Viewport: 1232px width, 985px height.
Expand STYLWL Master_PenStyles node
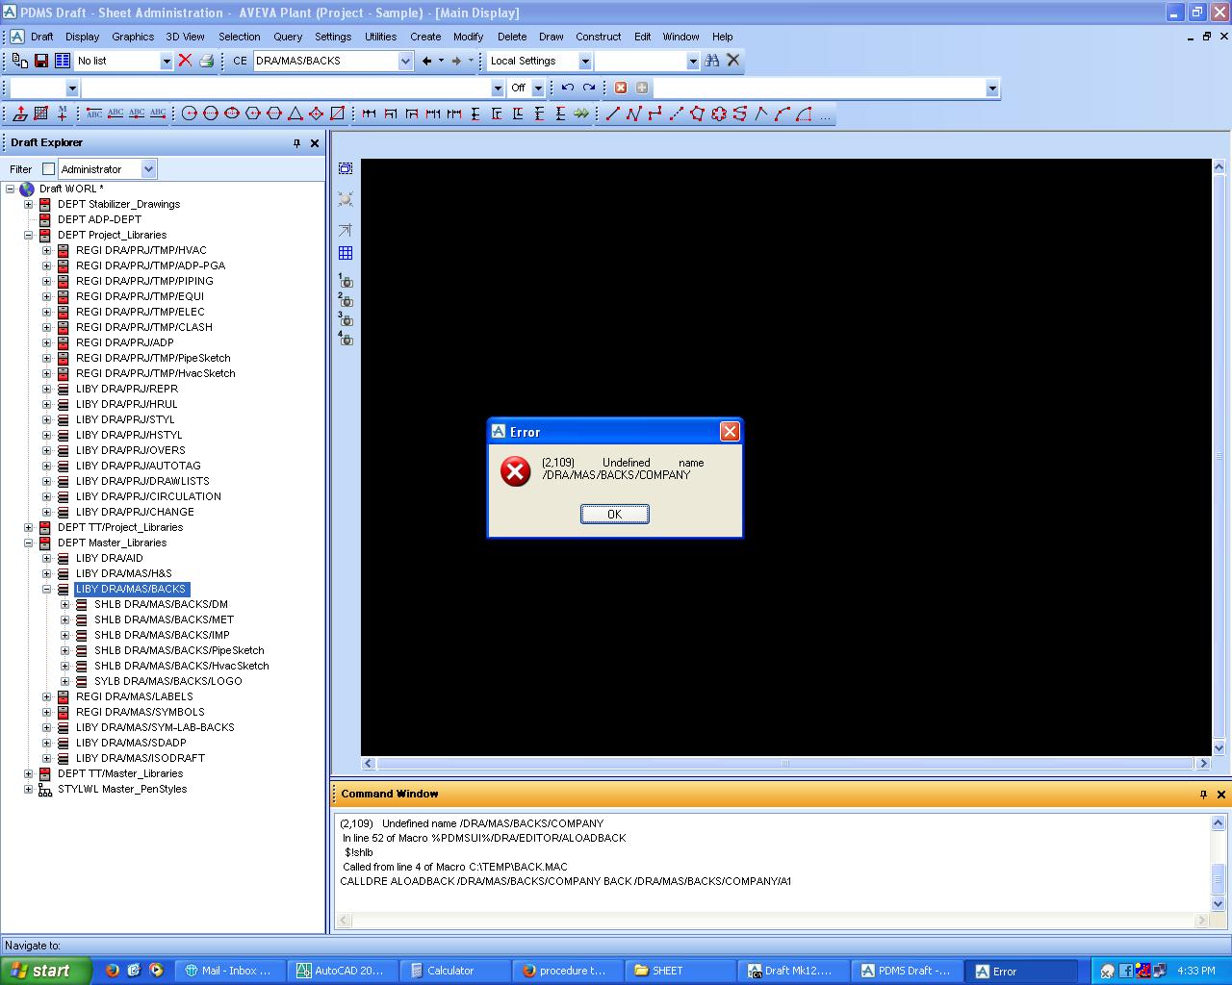[x=28, y=789]
